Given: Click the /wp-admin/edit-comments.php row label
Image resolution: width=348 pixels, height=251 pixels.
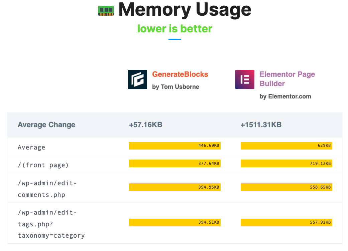Looking at the screenshot, I should 47,189.
